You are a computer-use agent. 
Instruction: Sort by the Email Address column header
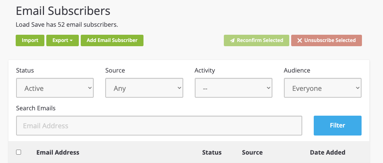58,152
